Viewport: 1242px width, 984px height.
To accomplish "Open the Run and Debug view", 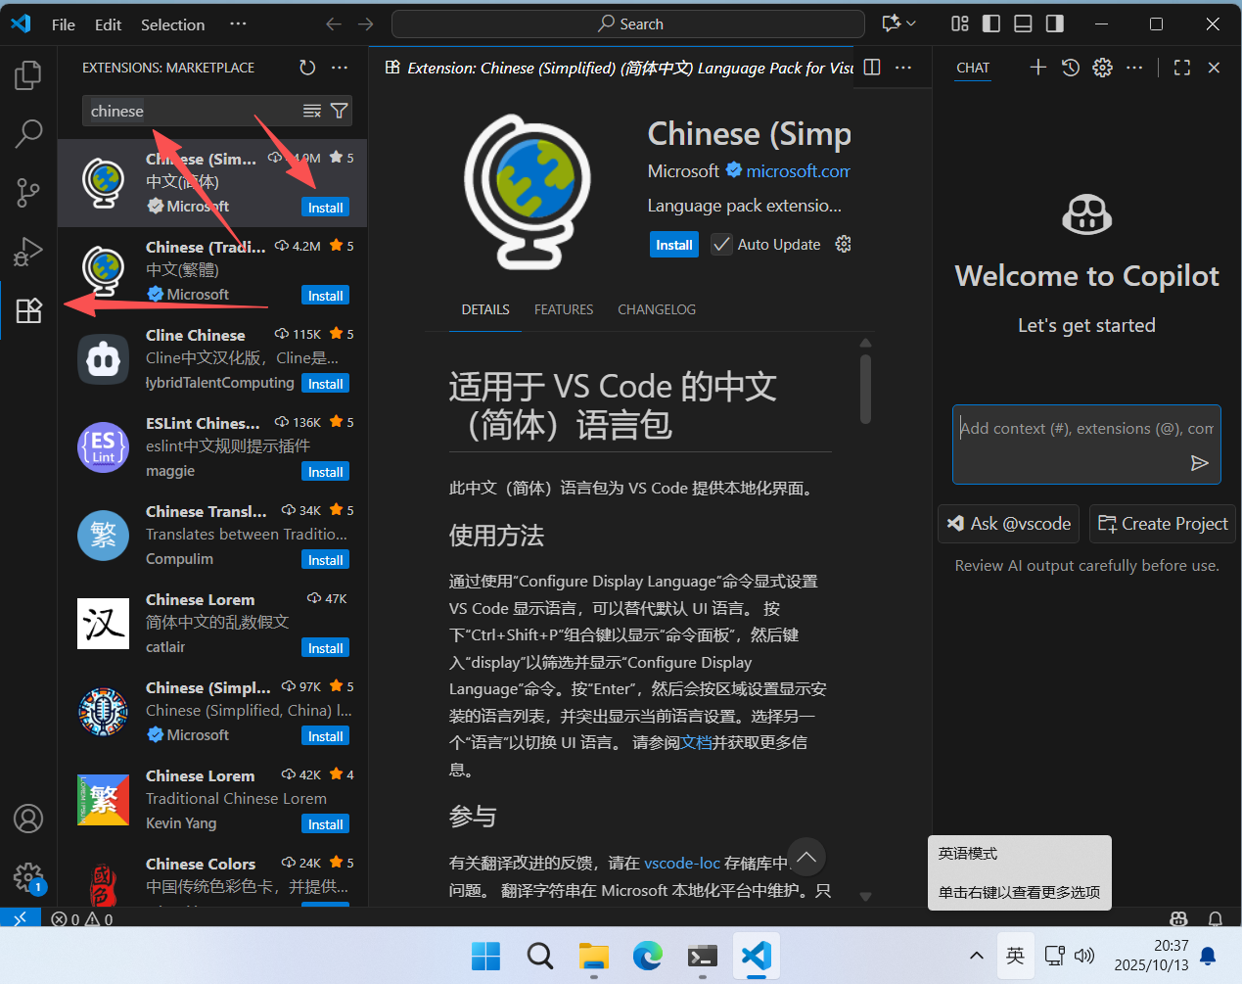I will [x=28, y=252].
